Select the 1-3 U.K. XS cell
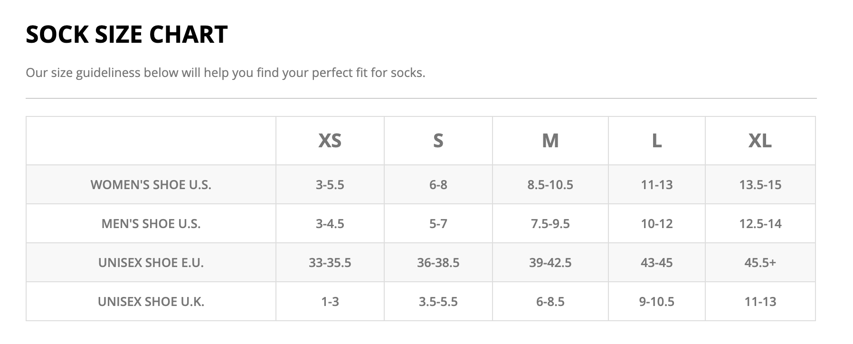 330,301
